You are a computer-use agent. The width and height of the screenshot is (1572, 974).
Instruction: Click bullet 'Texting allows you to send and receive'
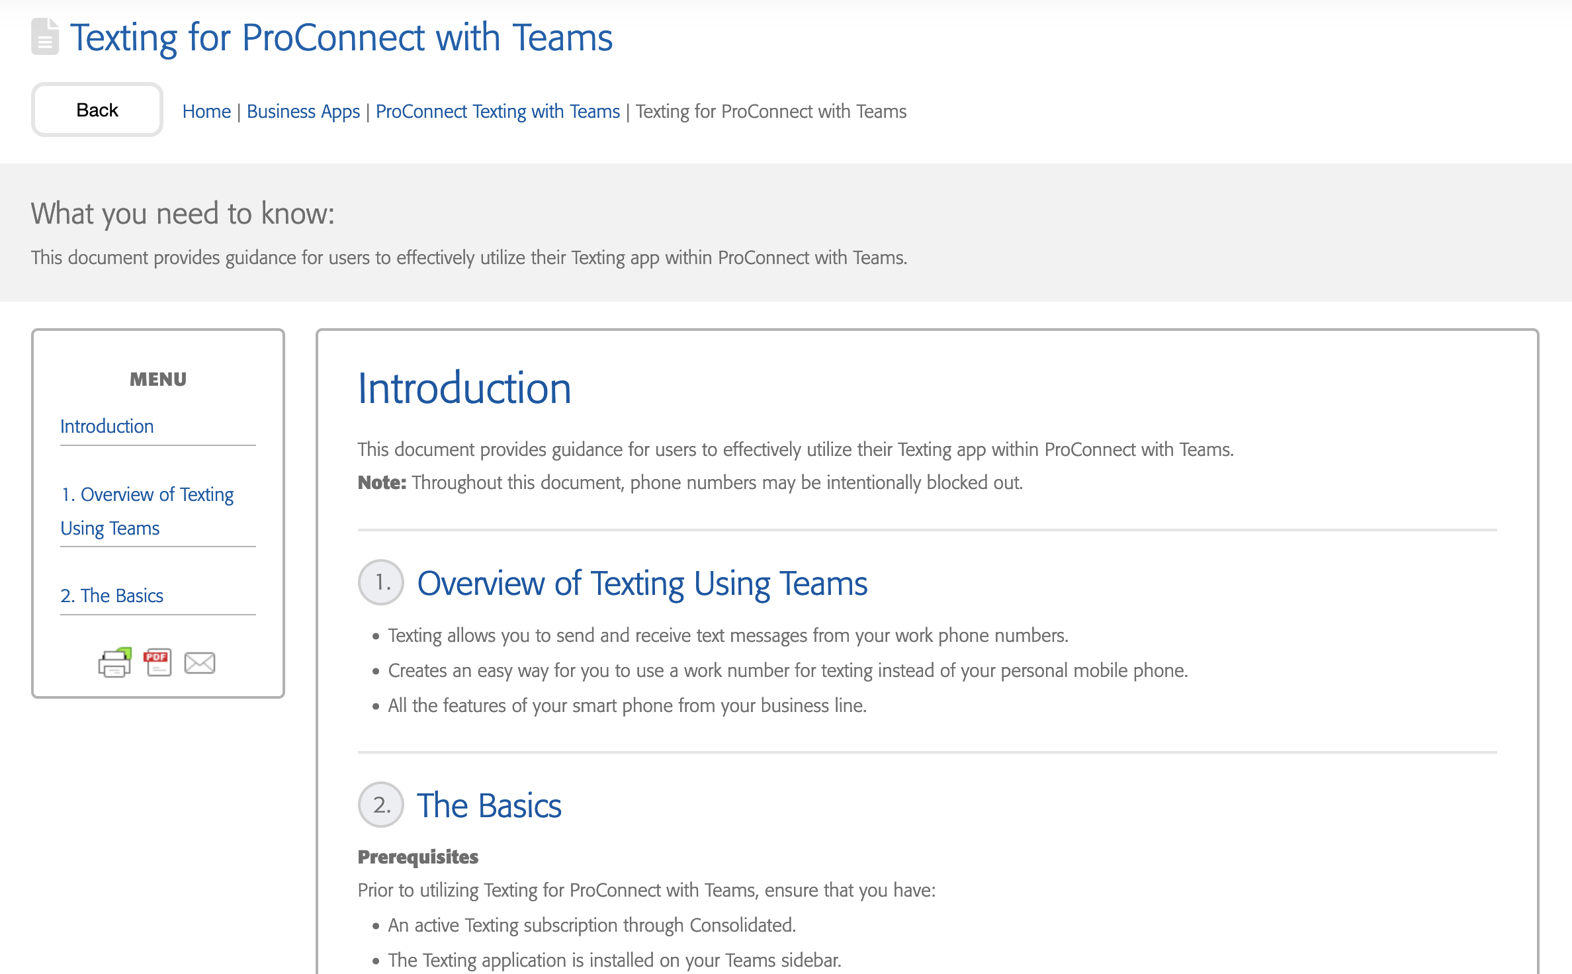click(728, 635)
